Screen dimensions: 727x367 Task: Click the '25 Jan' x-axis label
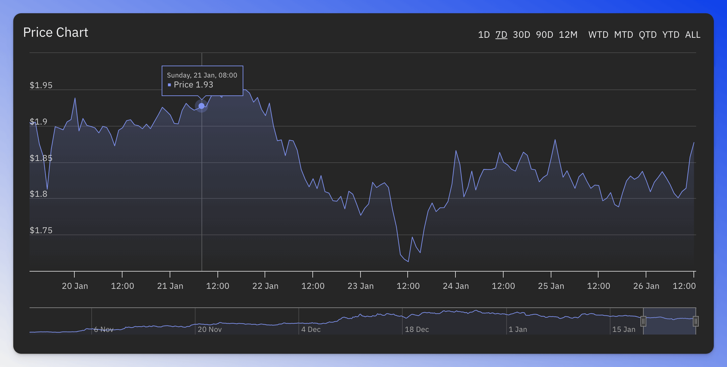tap(551, 286)
